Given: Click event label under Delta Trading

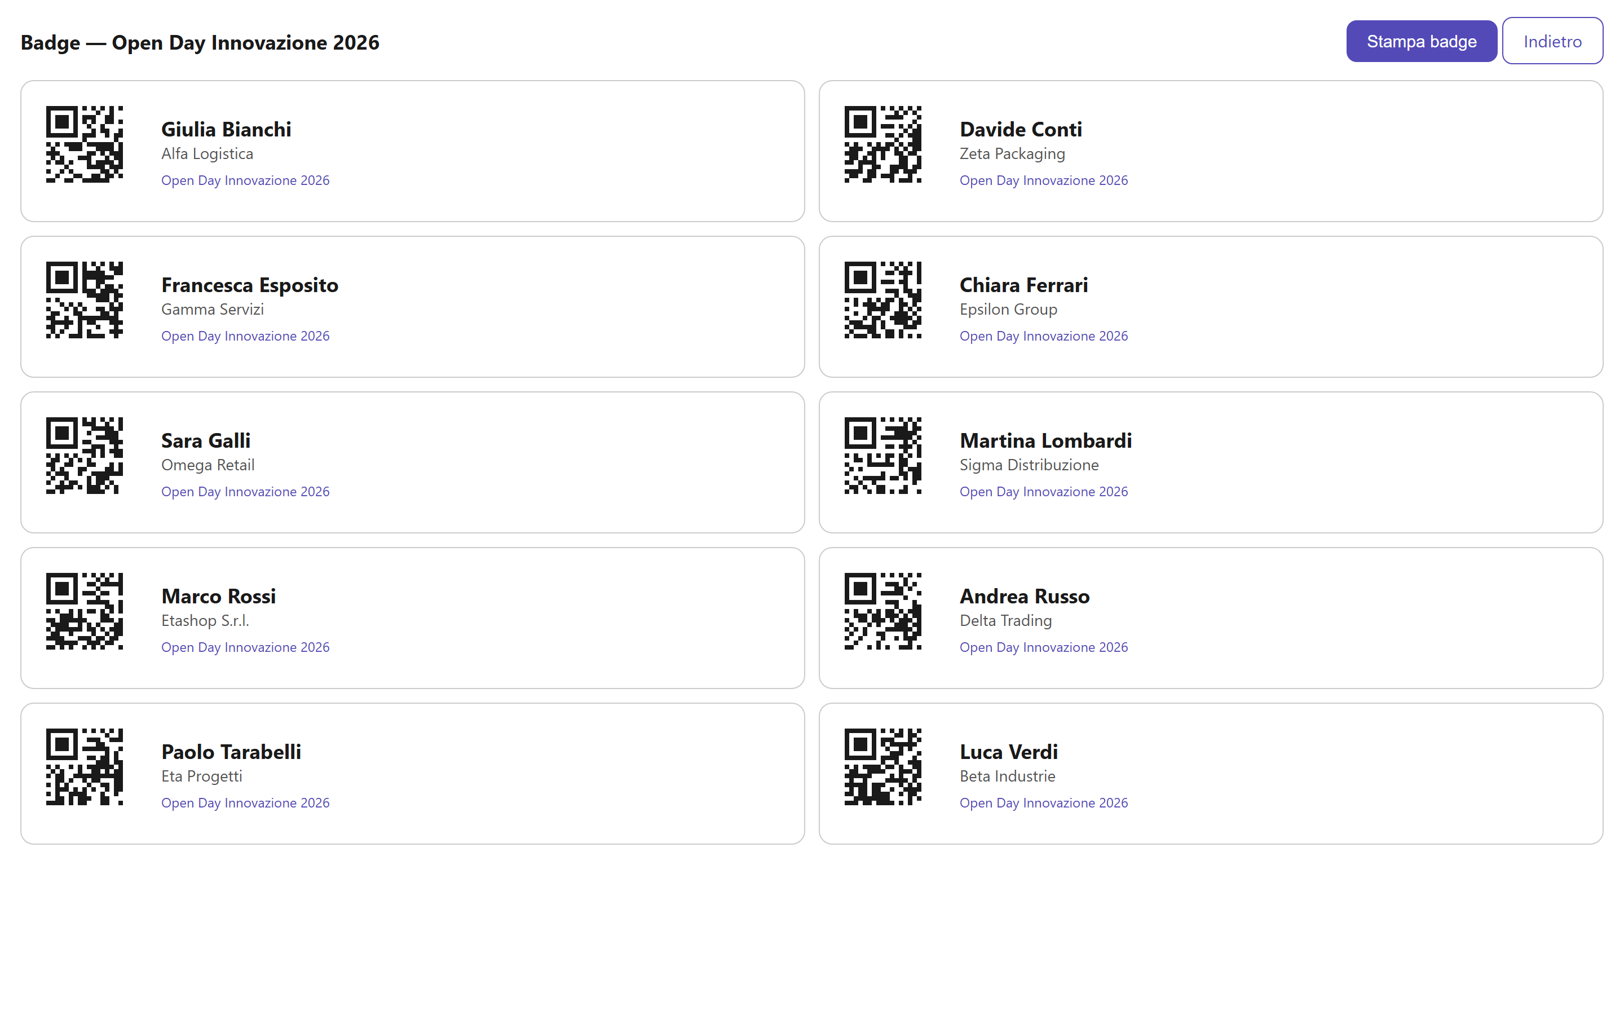Looking at the screenshot, I should point(1044,648).
